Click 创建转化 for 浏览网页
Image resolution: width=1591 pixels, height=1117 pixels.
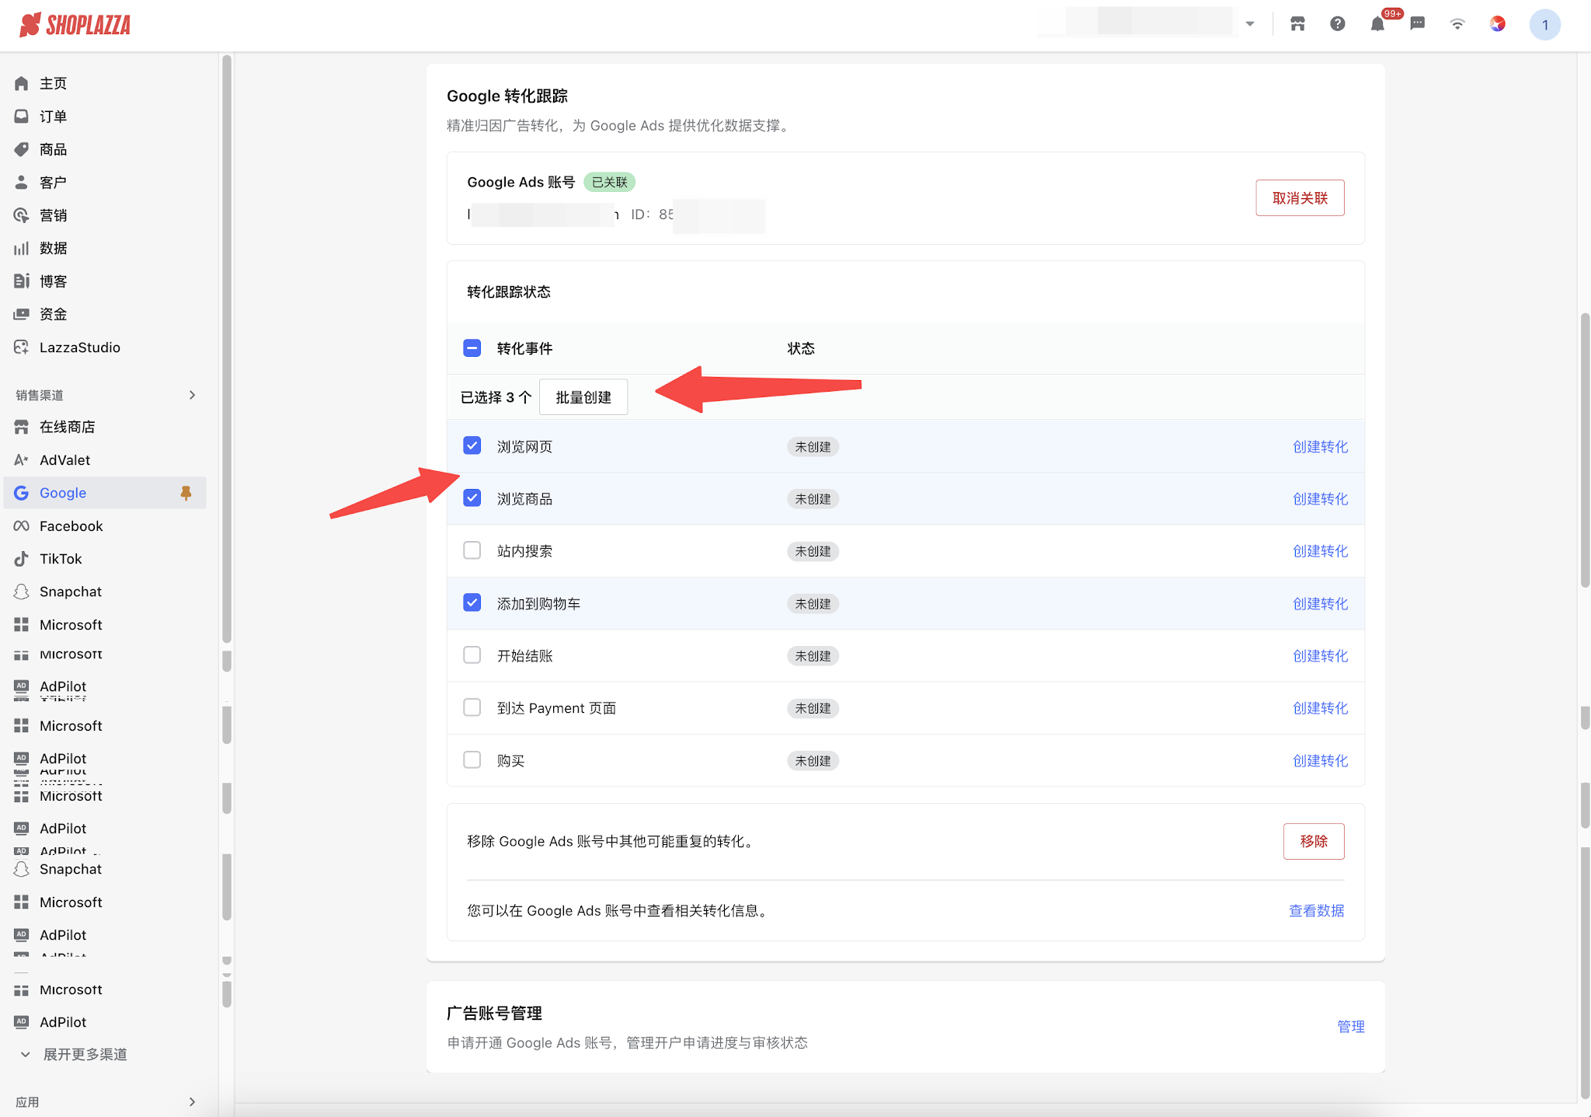[x=1320, y=447]
